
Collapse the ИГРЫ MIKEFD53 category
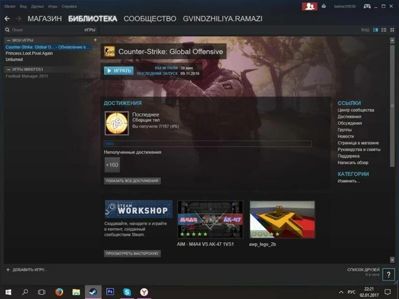(x=8, y=69)
